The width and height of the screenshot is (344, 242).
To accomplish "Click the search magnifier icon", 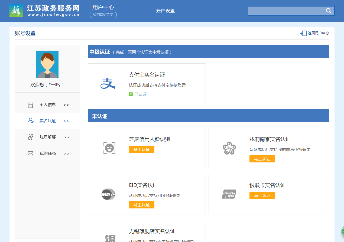I will point(329,11).
